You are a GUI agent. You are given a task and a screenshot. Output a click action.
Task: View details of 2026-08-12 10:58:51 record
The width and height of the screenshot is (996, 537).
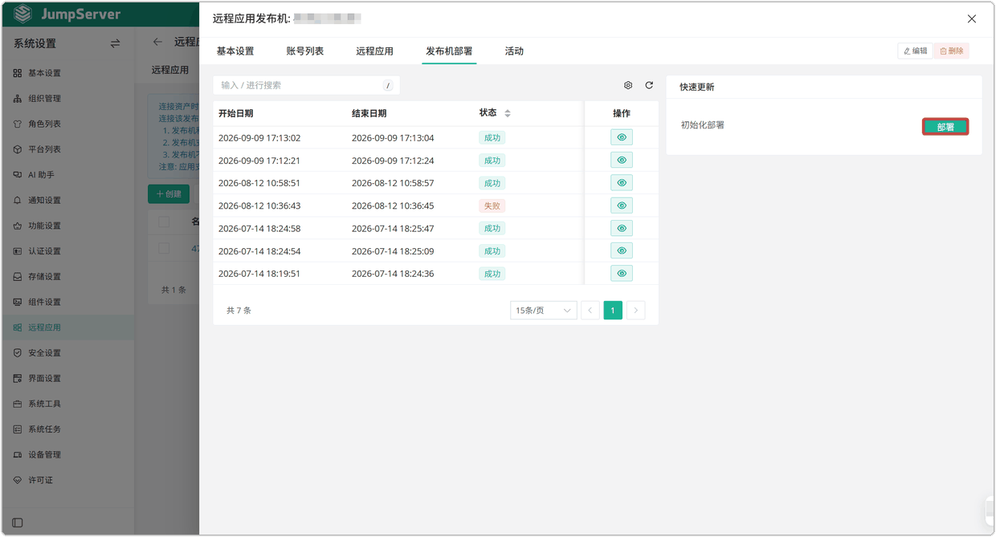click(x=621, y=183)
